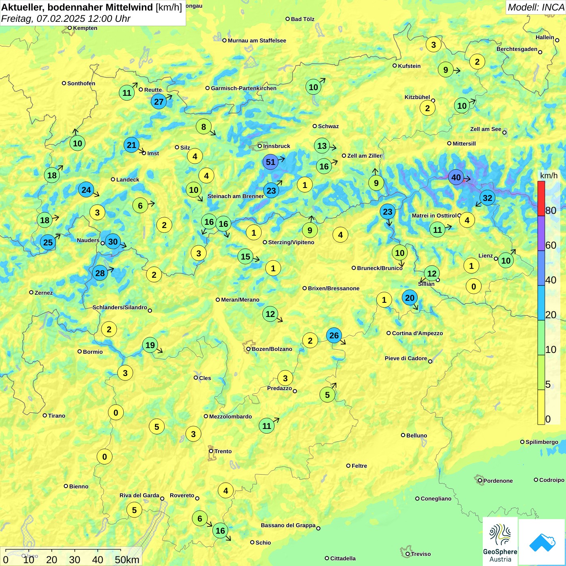Click the Innsbruck city label

(x=277, y=146)
